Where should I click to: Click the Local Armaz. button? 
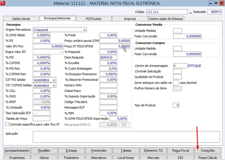(126, 157)
